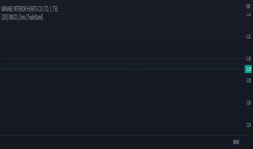Click the 3.28 price scale label
The image size is (253, 149).
tap(248, 80)
